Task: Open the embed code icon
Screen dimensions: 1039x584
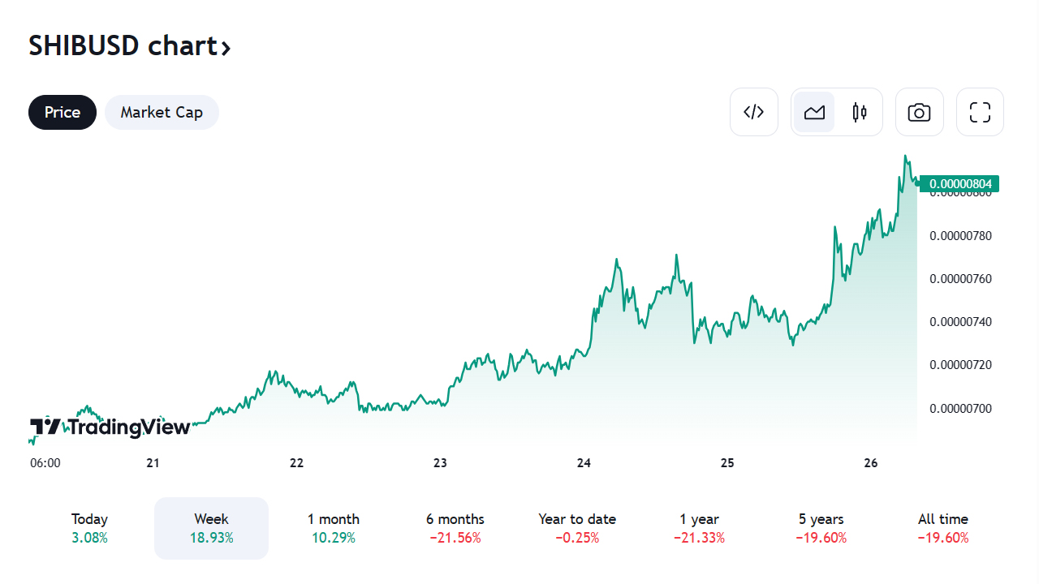Action: (754, 112)
